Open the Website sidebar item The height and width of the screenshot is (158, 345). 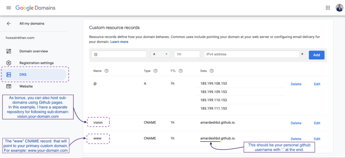pyautogui.click(x=26, y=86)
